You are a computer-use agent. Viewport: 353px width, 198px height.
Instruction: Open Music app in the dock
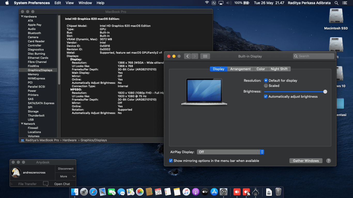[x=186, y=192]
